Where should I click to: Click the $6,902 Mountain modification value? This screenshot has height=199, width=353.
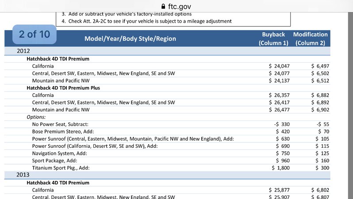click(320, 110)
